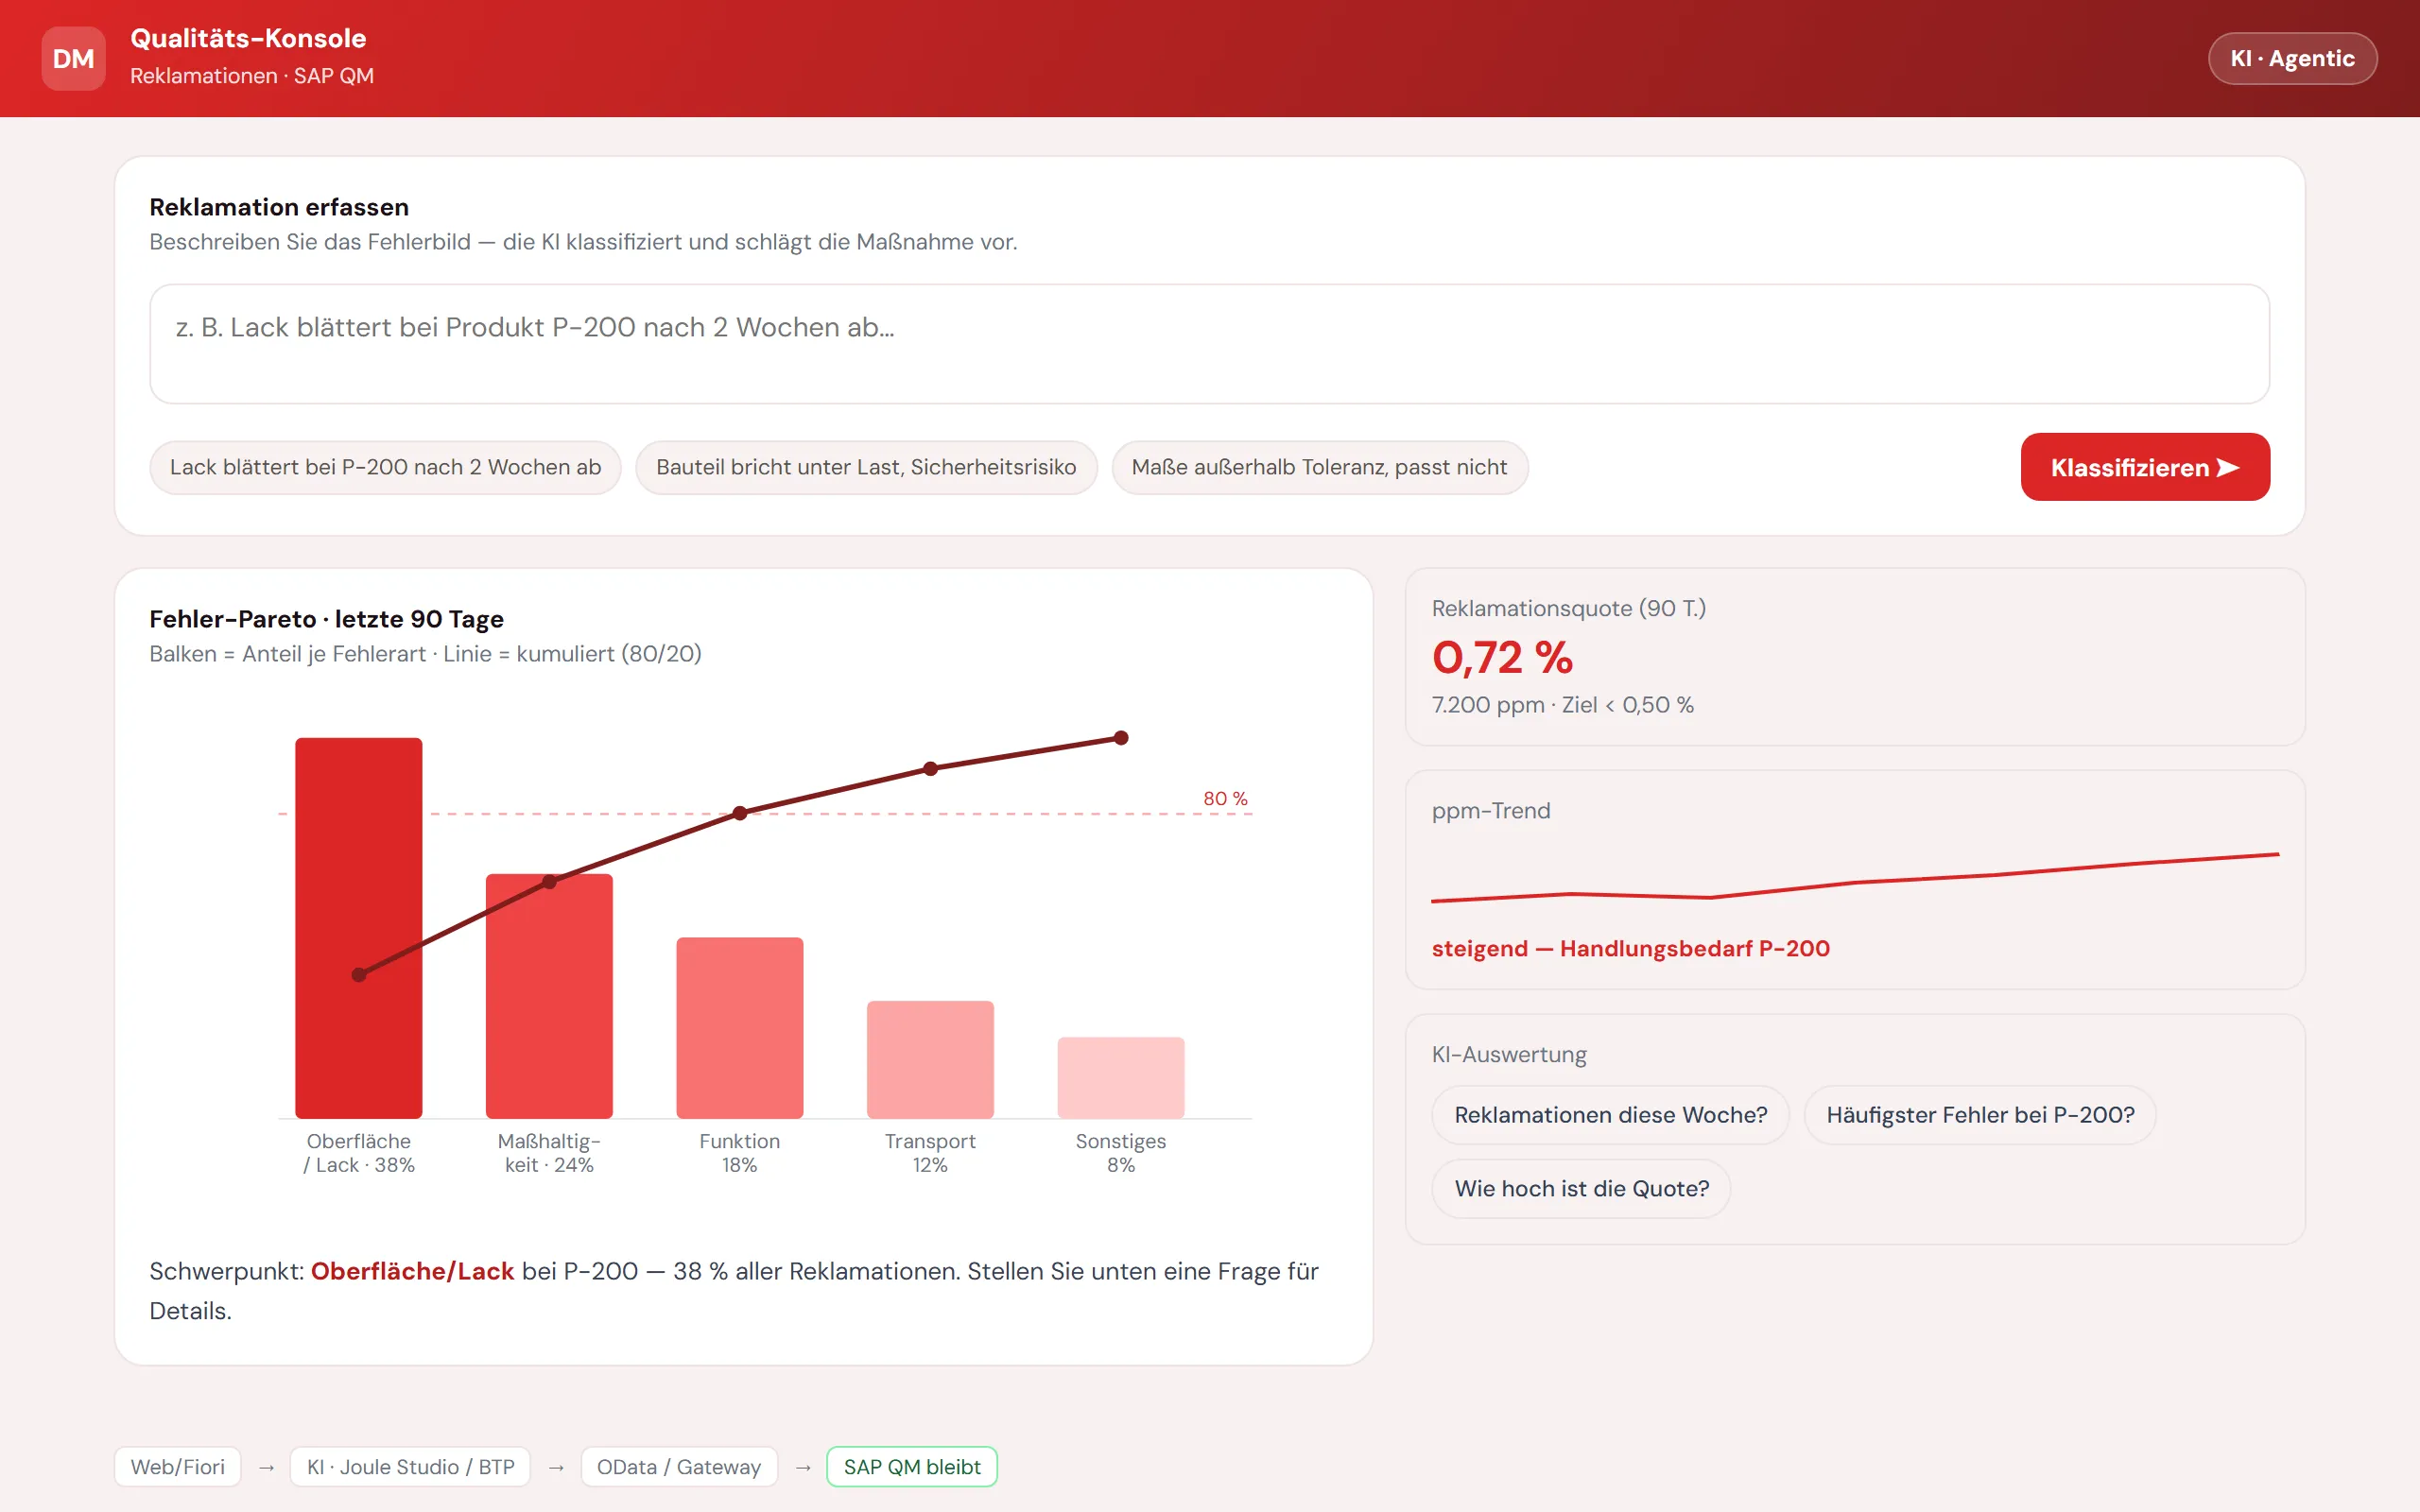2420x1512 pixels.
Task: Click 'steigend — Handlungsbedarf P-200' text
Action: click(1630, 948)
